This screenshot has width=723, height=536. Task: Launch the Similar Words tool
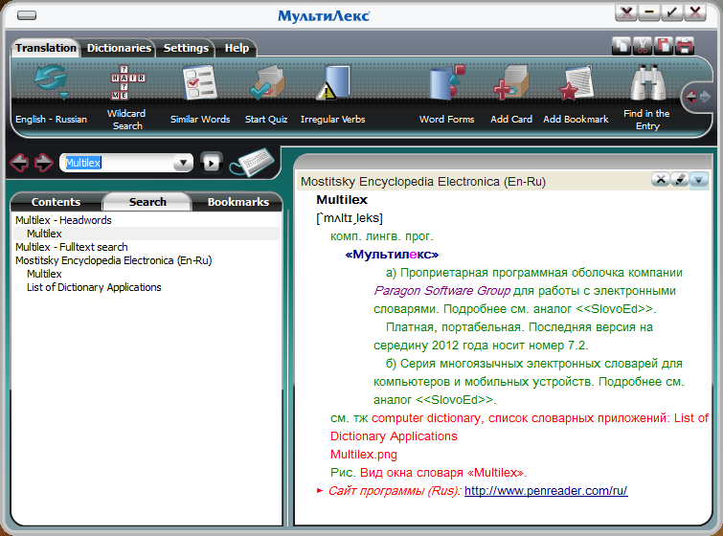click(x=200, y=83)
